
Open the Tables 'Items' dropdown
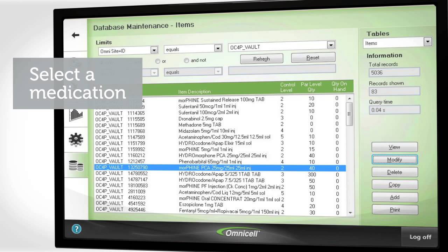(428, 42)
